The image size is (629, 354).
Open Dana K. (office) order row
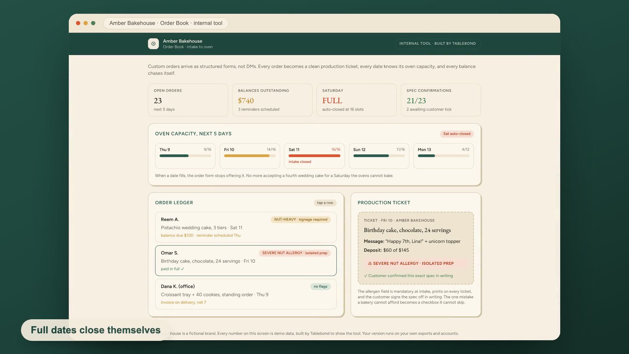(246, 294)
